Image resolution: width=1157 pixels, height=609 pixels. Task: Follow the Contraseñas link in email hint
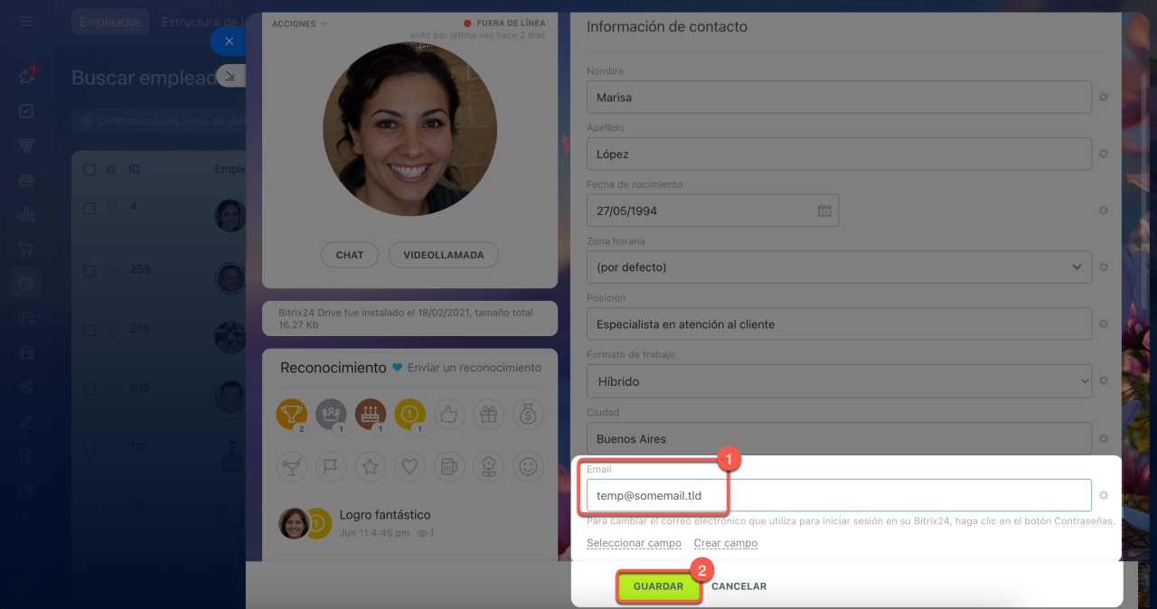click(1083, 521)
